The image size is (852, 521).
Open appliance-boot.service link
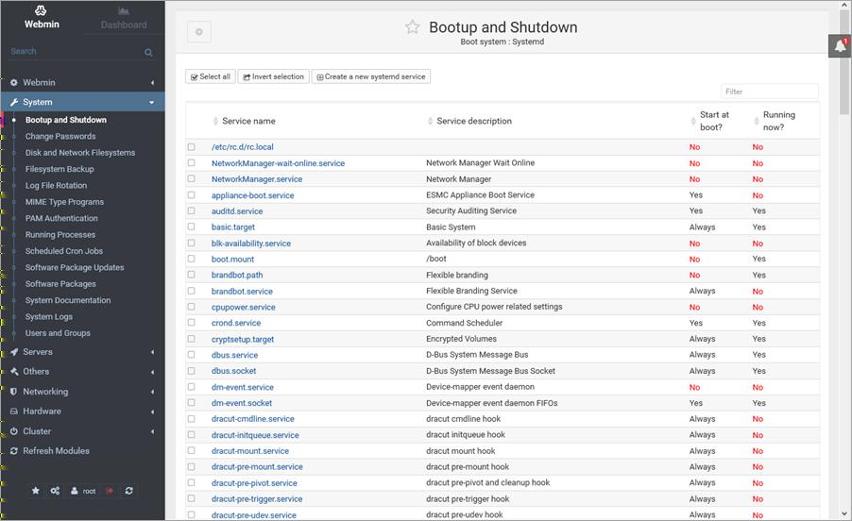point(252,195)
